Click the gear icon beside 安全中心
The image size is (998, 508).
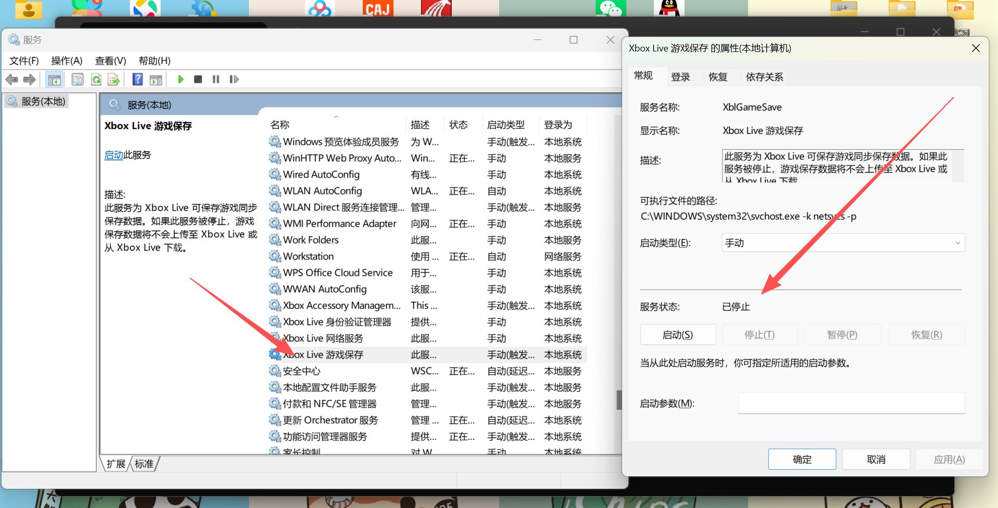pos(275,371)
